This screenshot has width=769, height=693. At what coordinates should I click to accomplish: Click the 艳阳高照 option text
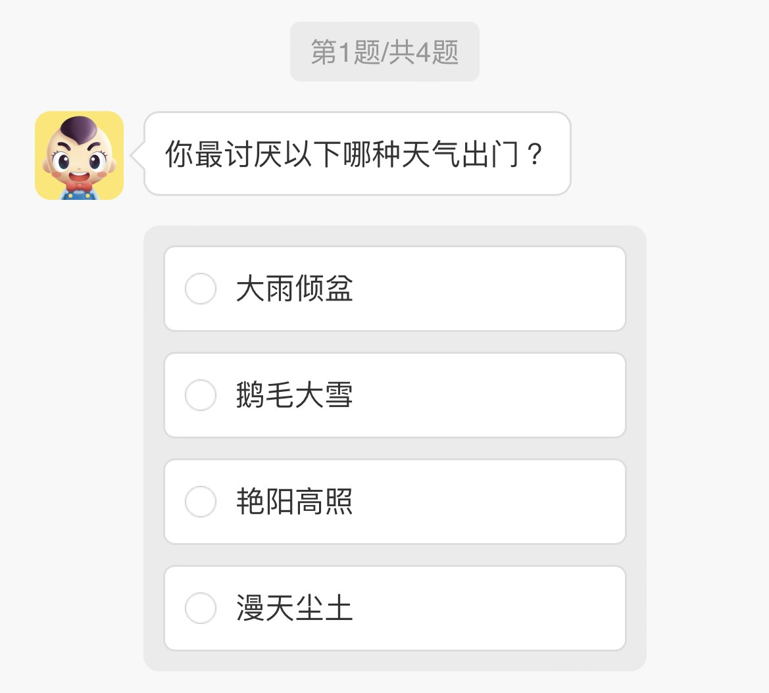[294, 502]
